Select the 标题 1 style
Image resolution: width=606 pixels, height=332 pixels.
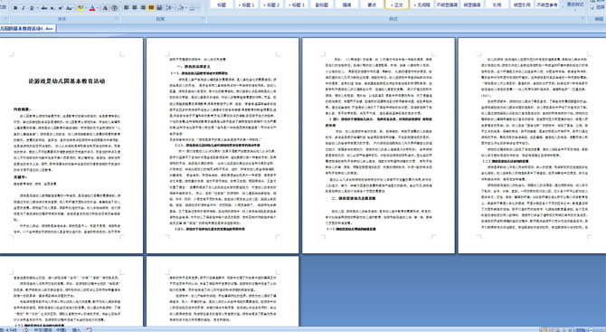coord(246,5)
